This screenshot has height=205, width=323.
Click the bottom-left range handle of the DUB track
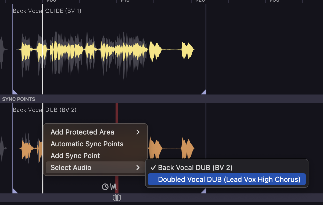[15, 191]
